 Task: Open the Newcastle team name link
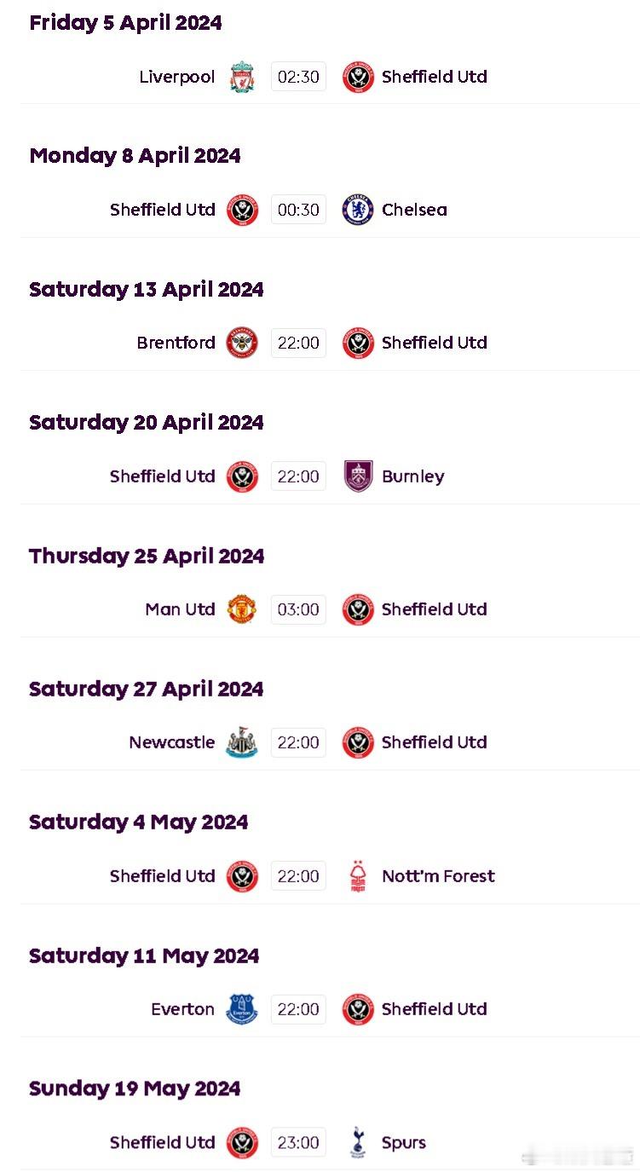172,742
